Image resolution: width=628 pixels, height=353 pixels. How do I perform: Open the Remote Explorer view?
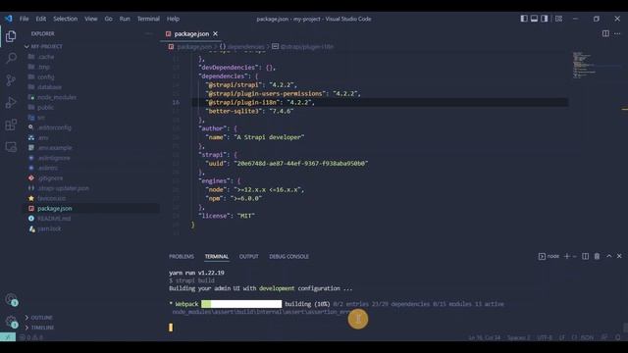(11, 147)
